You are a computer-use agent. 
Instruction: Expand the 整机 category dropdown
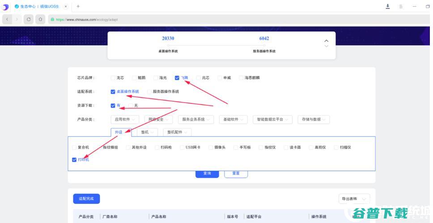pyautogui.click(x=147, y=132)
